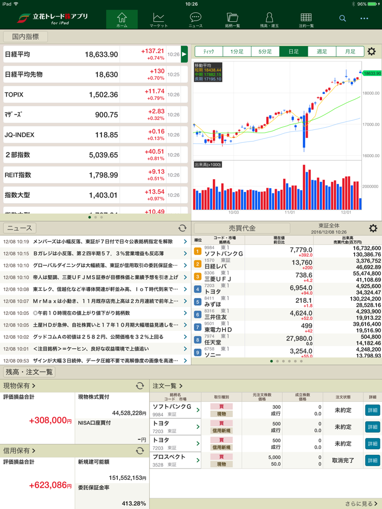The width and height of the screenshot is (382, 509).
Task: Open プロスペクト order row chevron
Action: [198, 460]
